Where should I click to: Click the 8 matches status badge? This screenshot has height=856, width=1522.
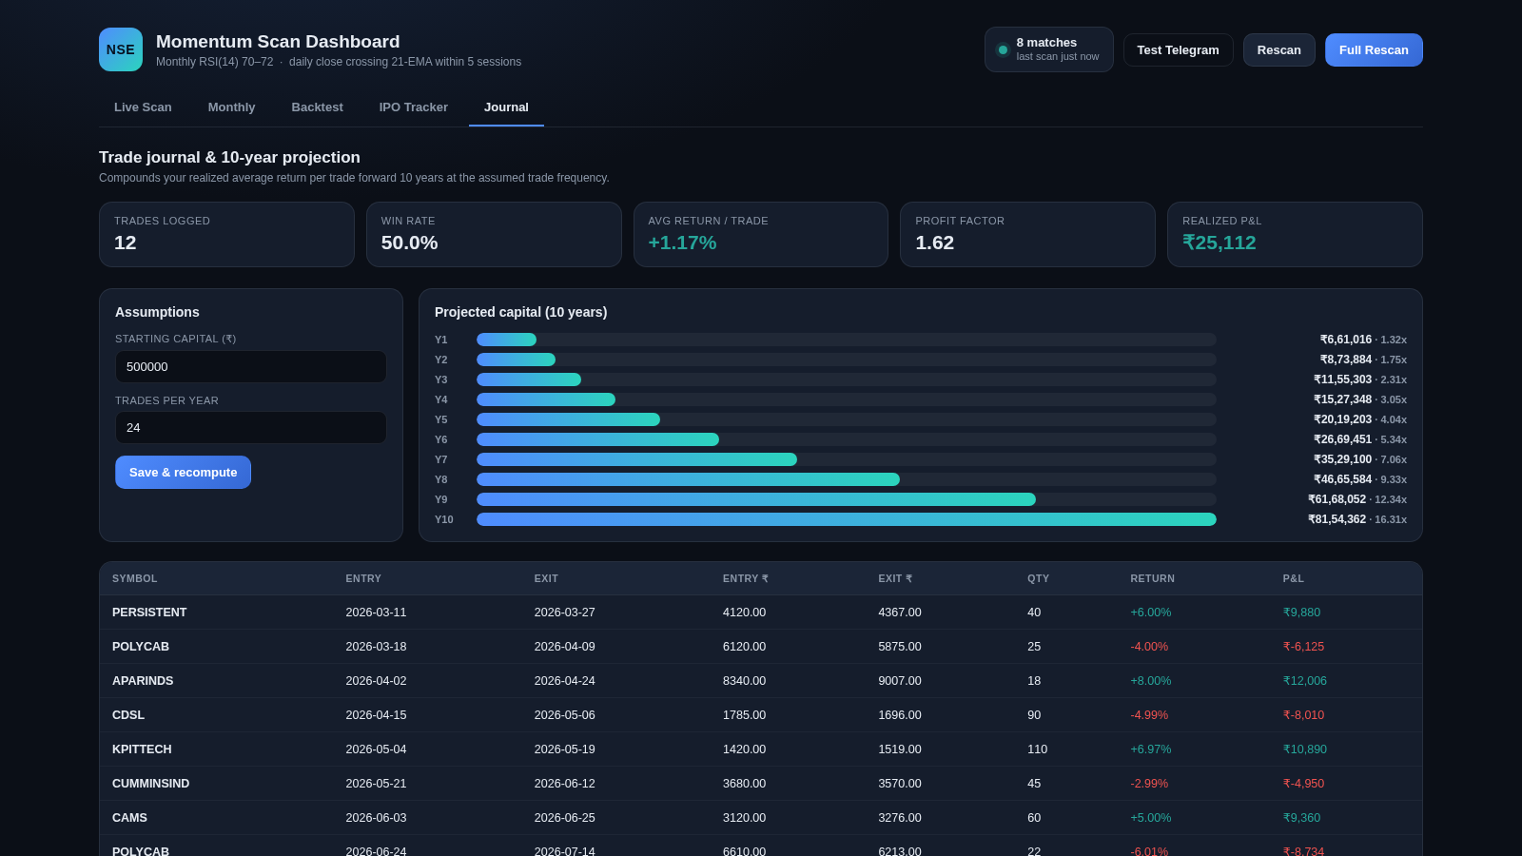[1048, 49]
